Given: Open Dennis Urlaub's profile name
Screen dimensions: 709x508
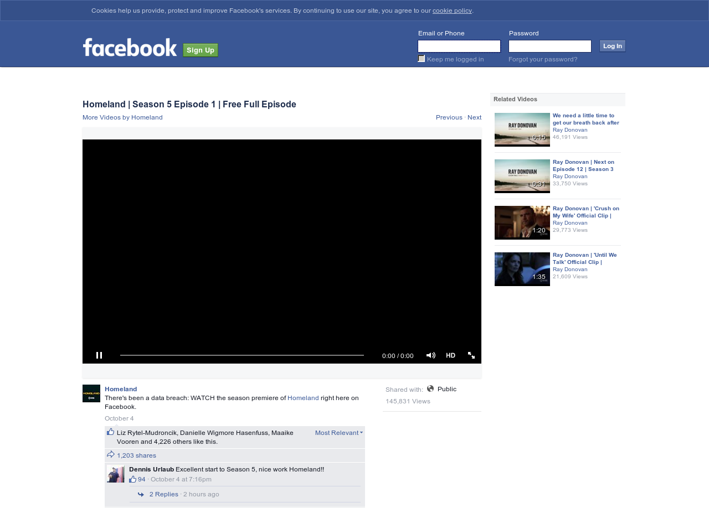Looking at the screenshot, I should point(151,469).
